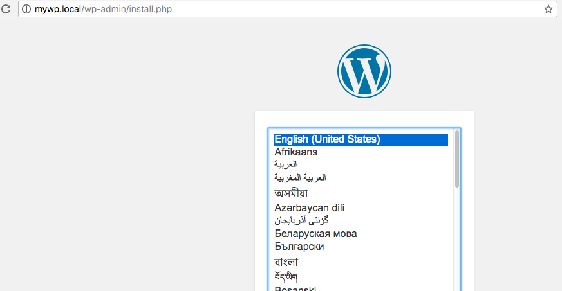The width and height of the screenshot is (562, 291).
Task: Select the Arabic language option العربية
Action: coord(361,164)
